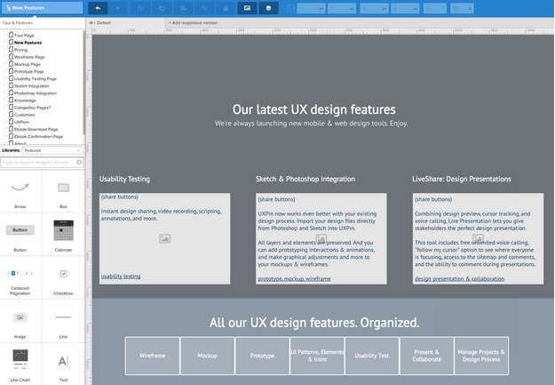Open the Sketch Integration page

tap(29, 85)
